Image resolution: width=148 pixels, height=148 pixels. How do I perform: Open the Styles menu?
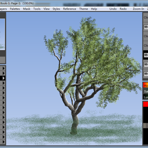(x=56, y=9)
